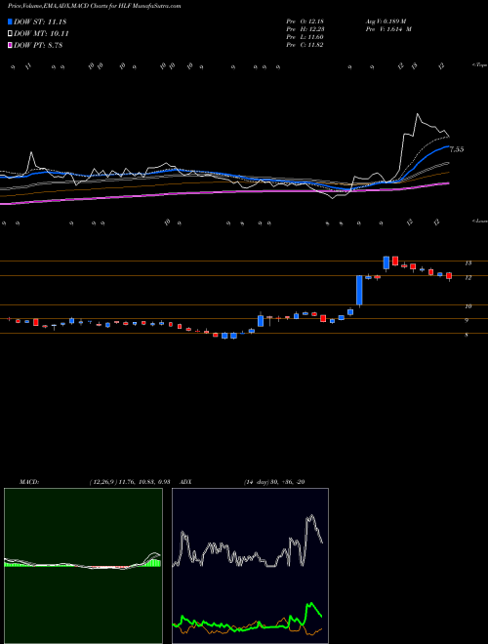Click inside the green MACD chart panel

(83, 566)
